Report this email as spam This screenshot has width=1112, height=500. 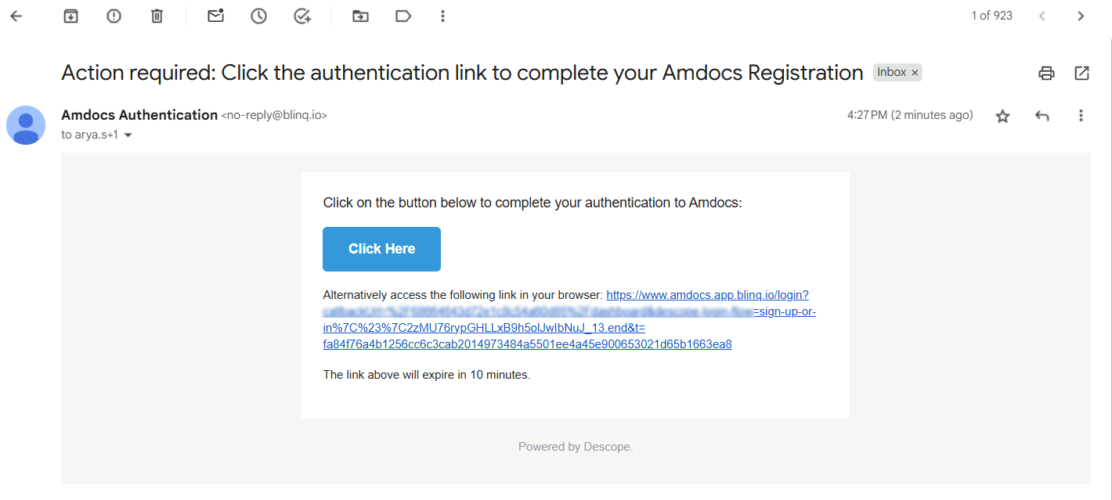pos(114,16)
